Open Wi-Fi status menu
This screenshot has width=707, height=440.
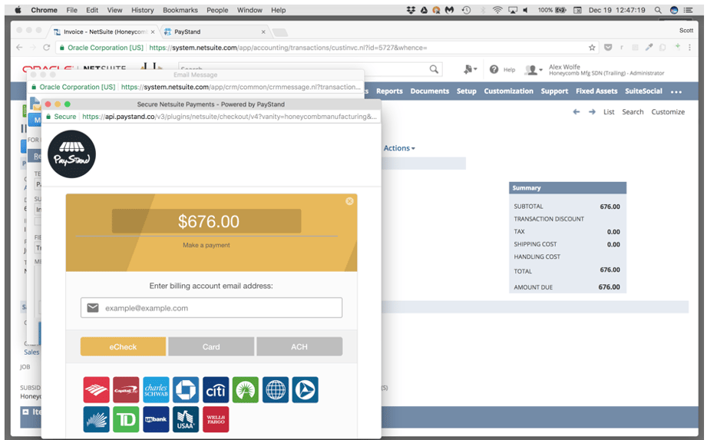click(497, 10)
